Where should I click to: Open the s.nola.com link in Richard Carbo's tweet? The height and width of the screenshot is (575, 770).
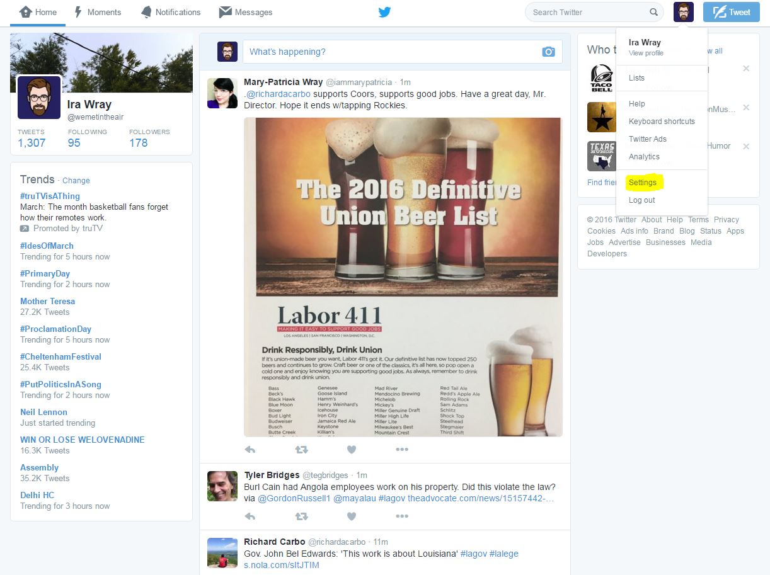pos(282,565)
